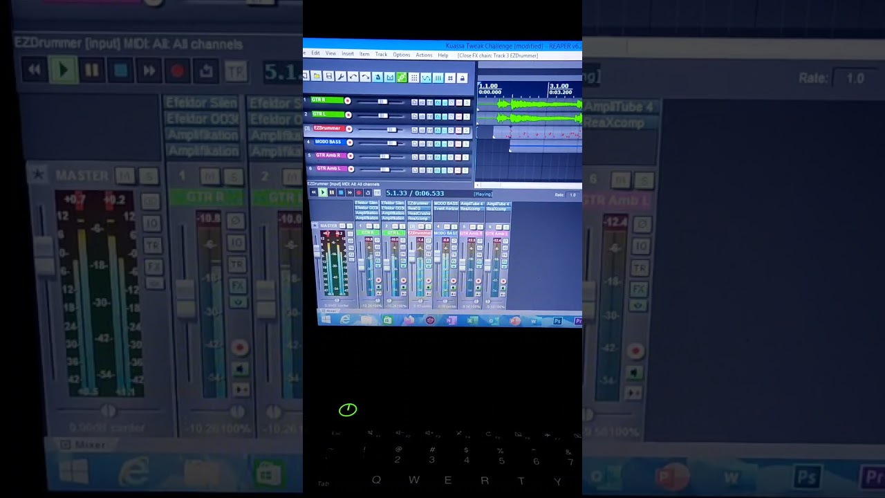
Task: Toggle snap hash toolbar icon
Action: [x=450, y=77]
